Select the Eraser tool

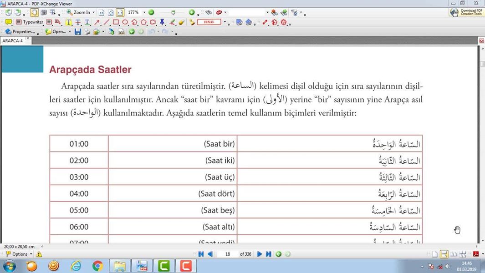182,22
